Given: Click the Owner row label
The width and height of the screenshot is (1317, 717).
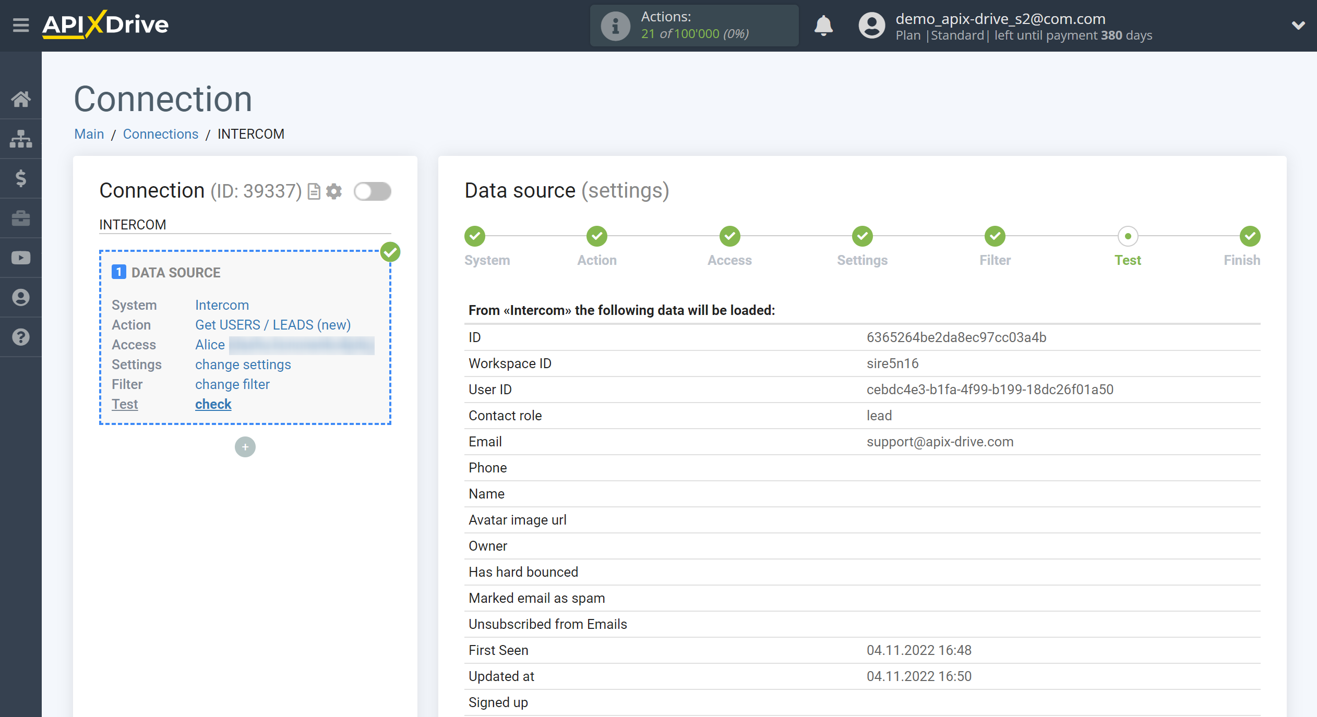Looking at the screenshot, I should (x=488, y=546).
